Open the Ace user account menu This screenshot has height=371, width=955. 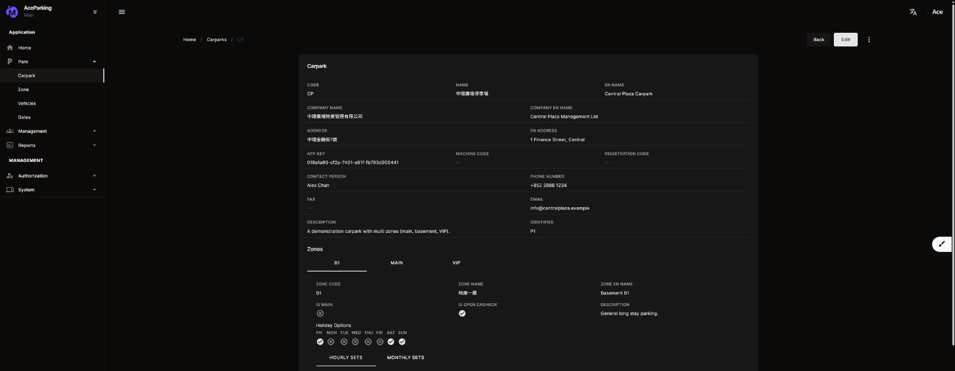pyautogui.click(x=937, y=12)
